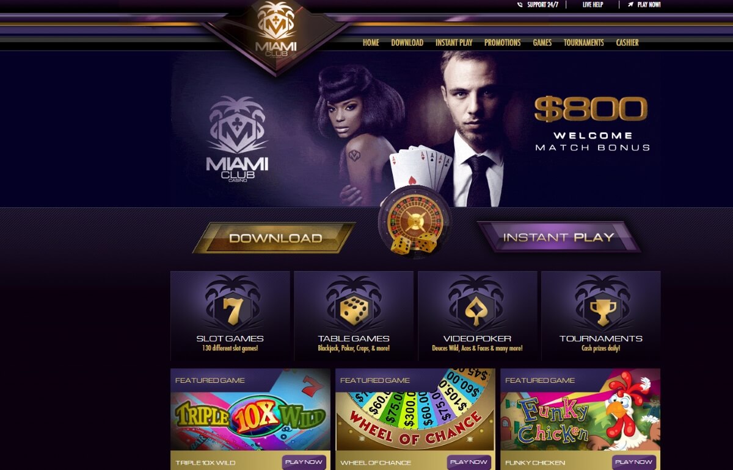The height and width of the screenshot is (470, 733).
Task: Select the Table Games dice icon
Action: (x=354, y=310)
